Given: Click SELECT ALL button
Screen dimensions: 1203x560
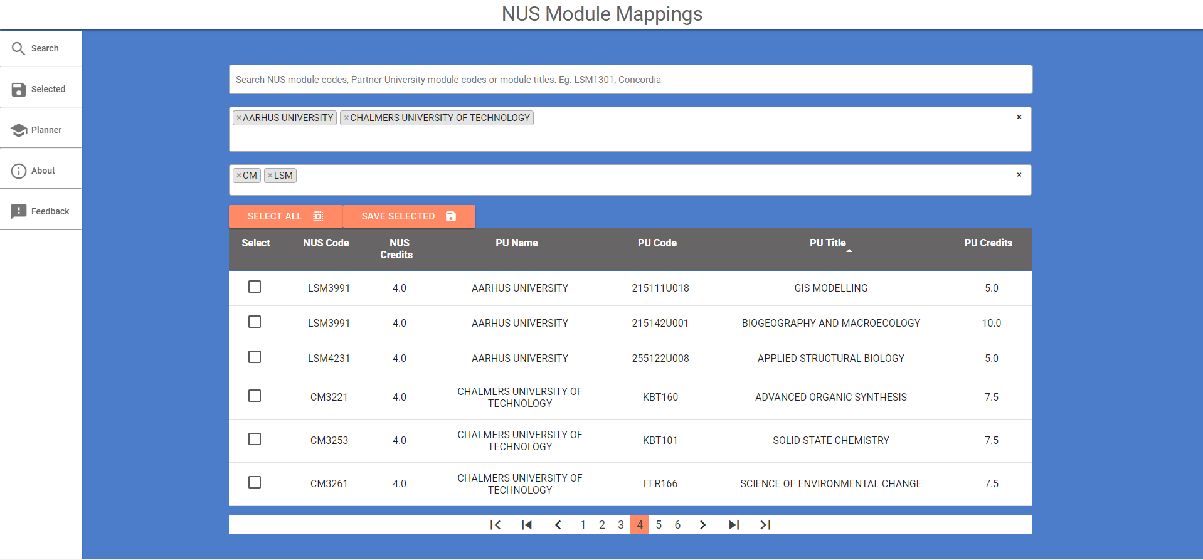Looking at the screenshot, I should click(x=285, y=216).
